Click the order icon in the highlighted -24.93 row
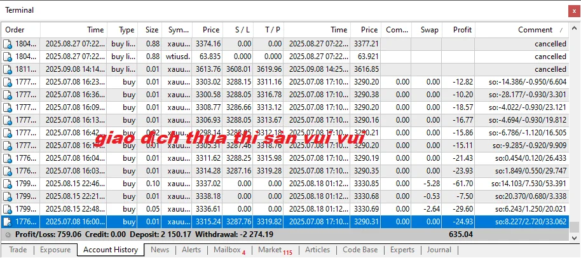This screenshot has width=581, height=258. [8, 222]
